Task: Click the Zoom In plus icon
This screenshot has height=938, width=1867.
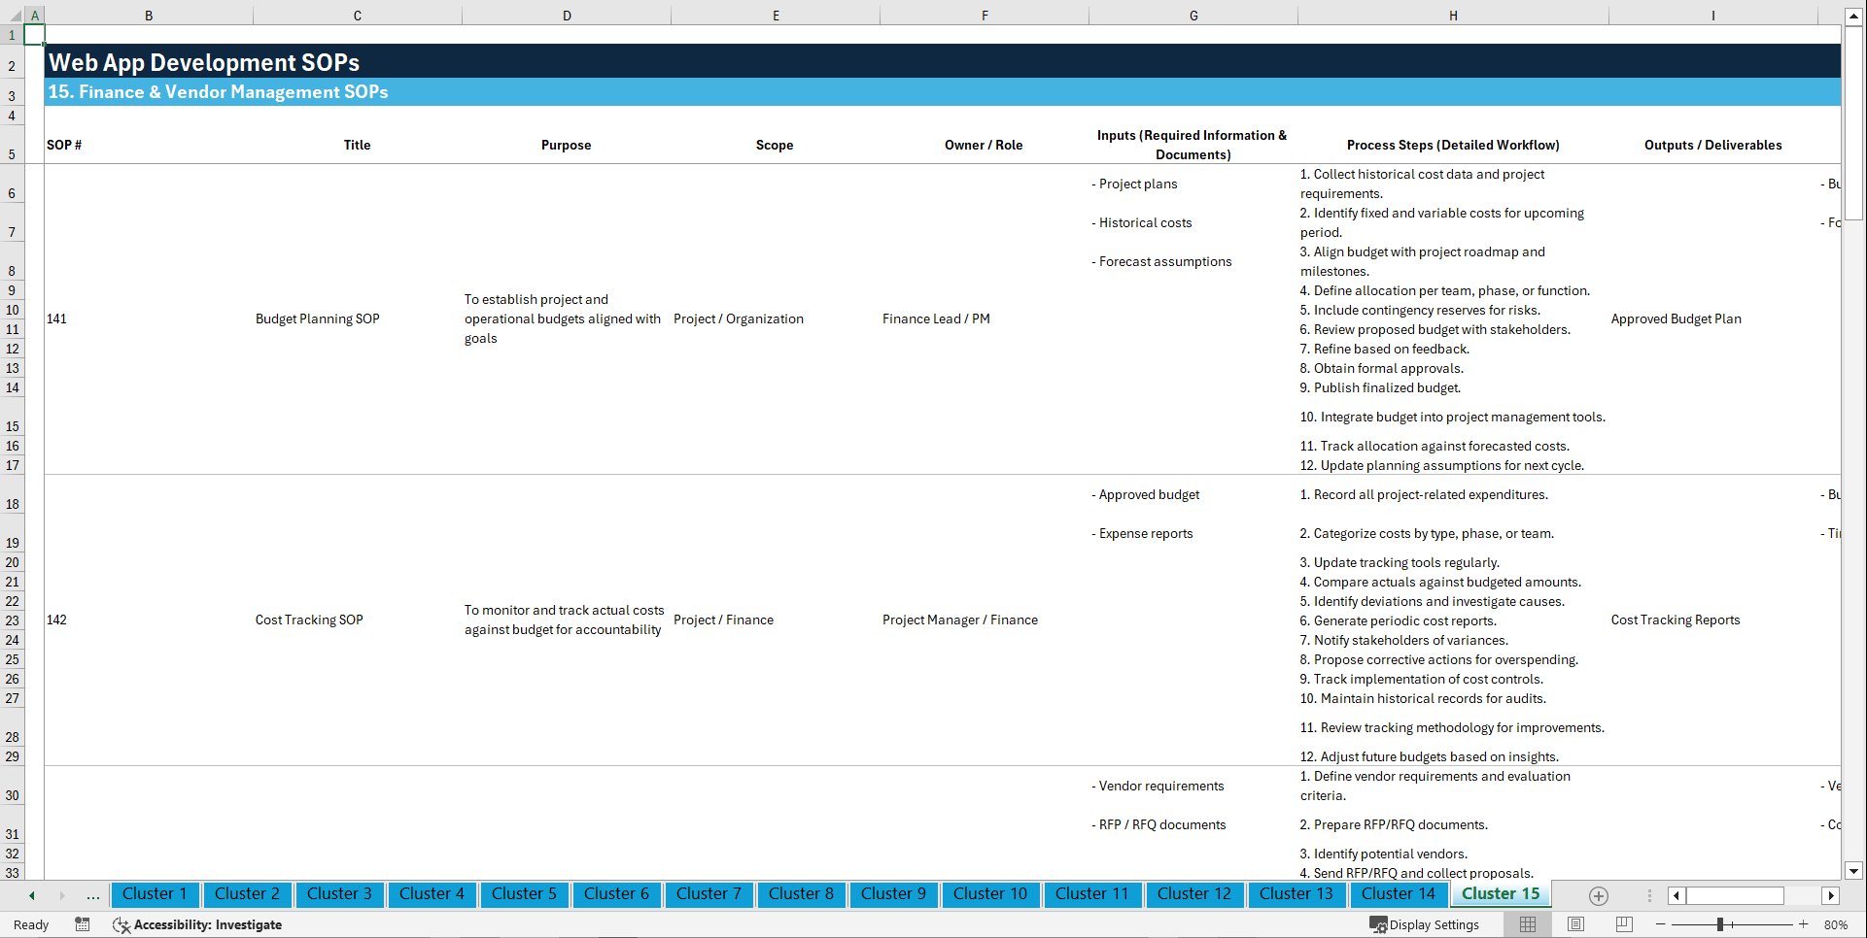Action: click(1804, 924)
